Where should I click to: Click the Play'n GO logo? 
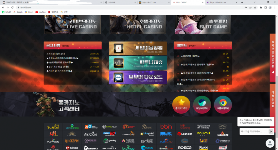click(110, 134)
